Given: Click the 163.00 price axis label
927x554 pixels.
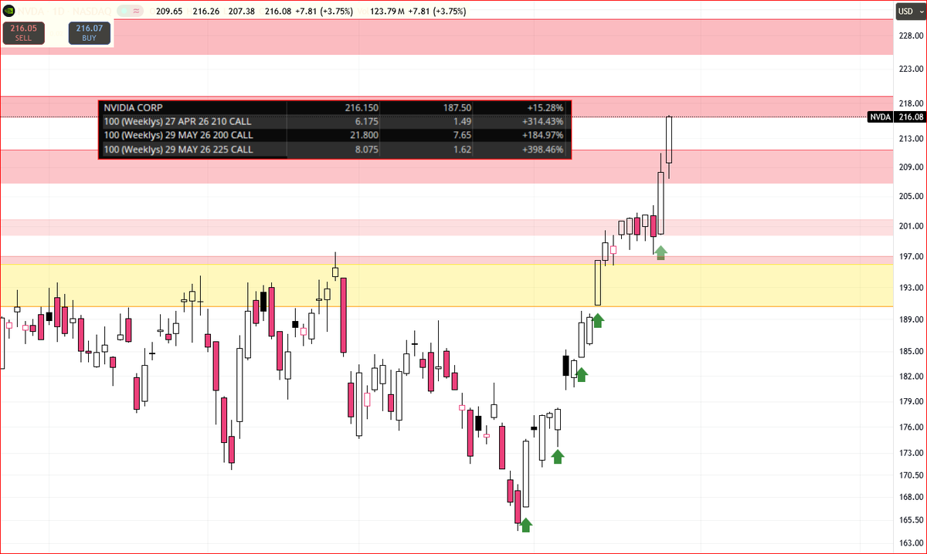Looking at the screenshot, I should (910, 543).
